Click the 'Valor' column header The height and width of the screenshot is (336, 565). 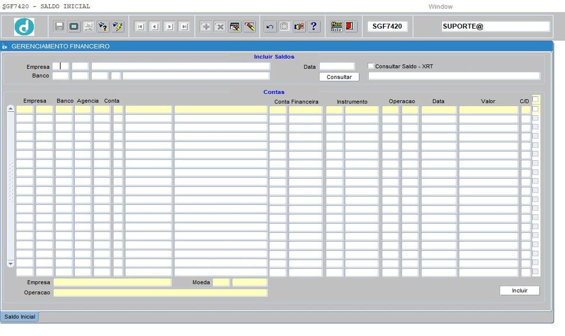488,101
